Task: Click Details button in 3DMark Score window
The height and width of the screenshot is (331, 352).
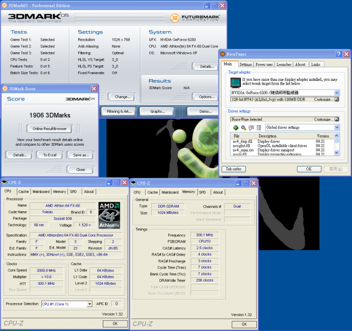Action: click(x=20, y=155)
